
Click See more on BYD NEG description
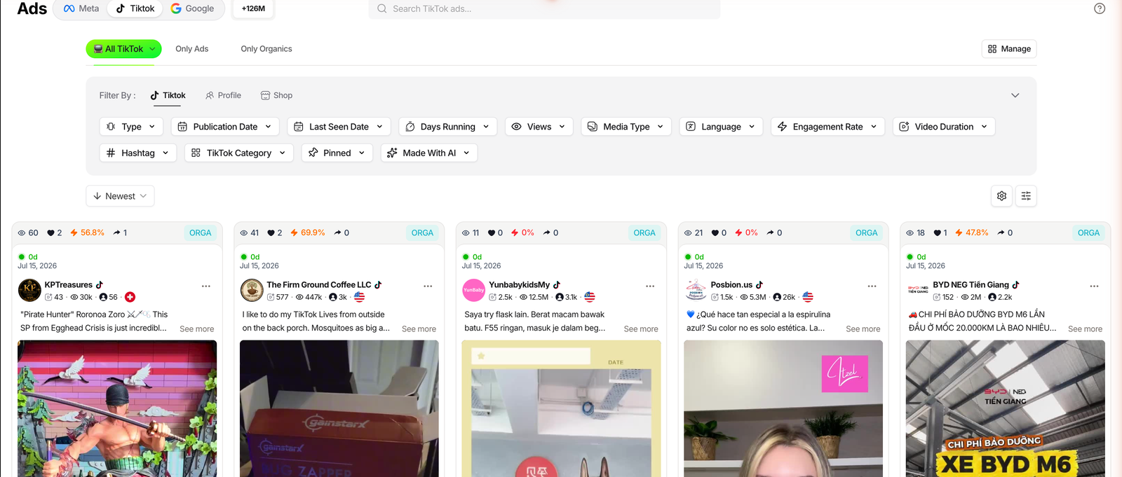(1085, 329)
